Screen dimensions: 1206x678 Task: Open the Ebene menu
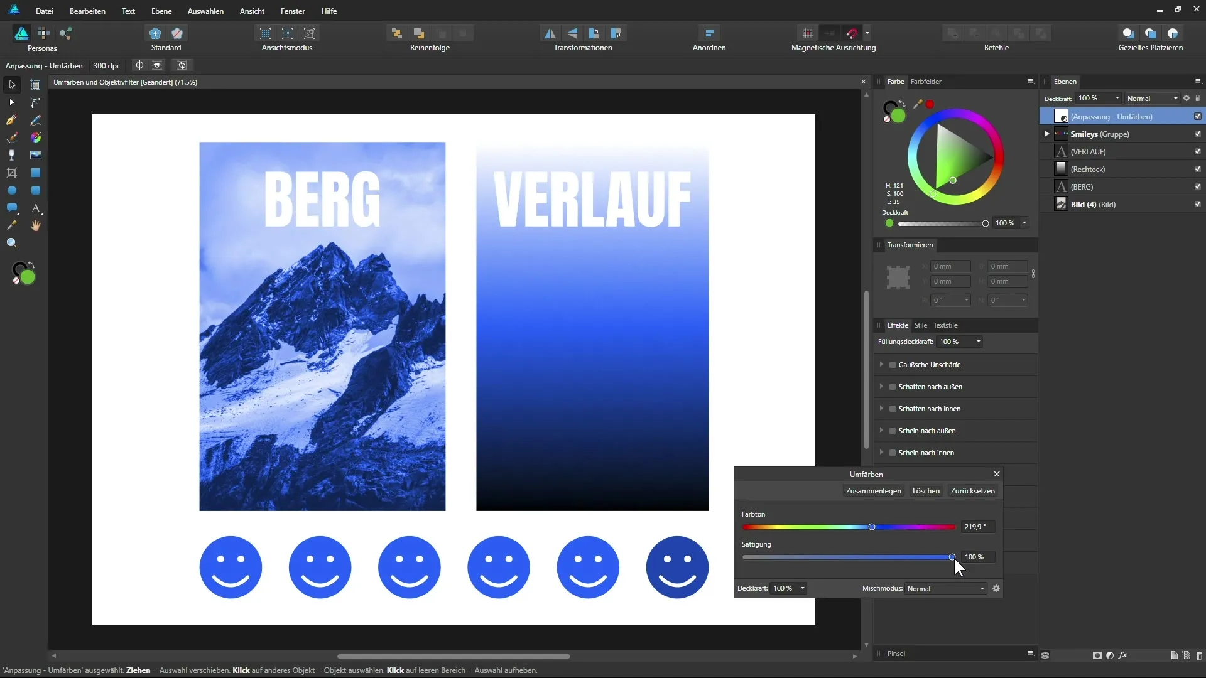coord(161,11)
